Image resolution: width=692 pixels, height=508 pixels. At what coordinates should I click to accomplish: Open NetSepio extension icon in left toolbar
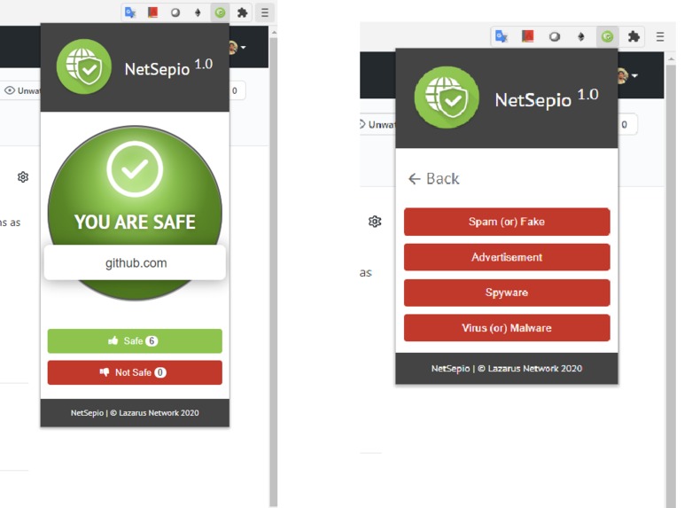coord(220,12)
